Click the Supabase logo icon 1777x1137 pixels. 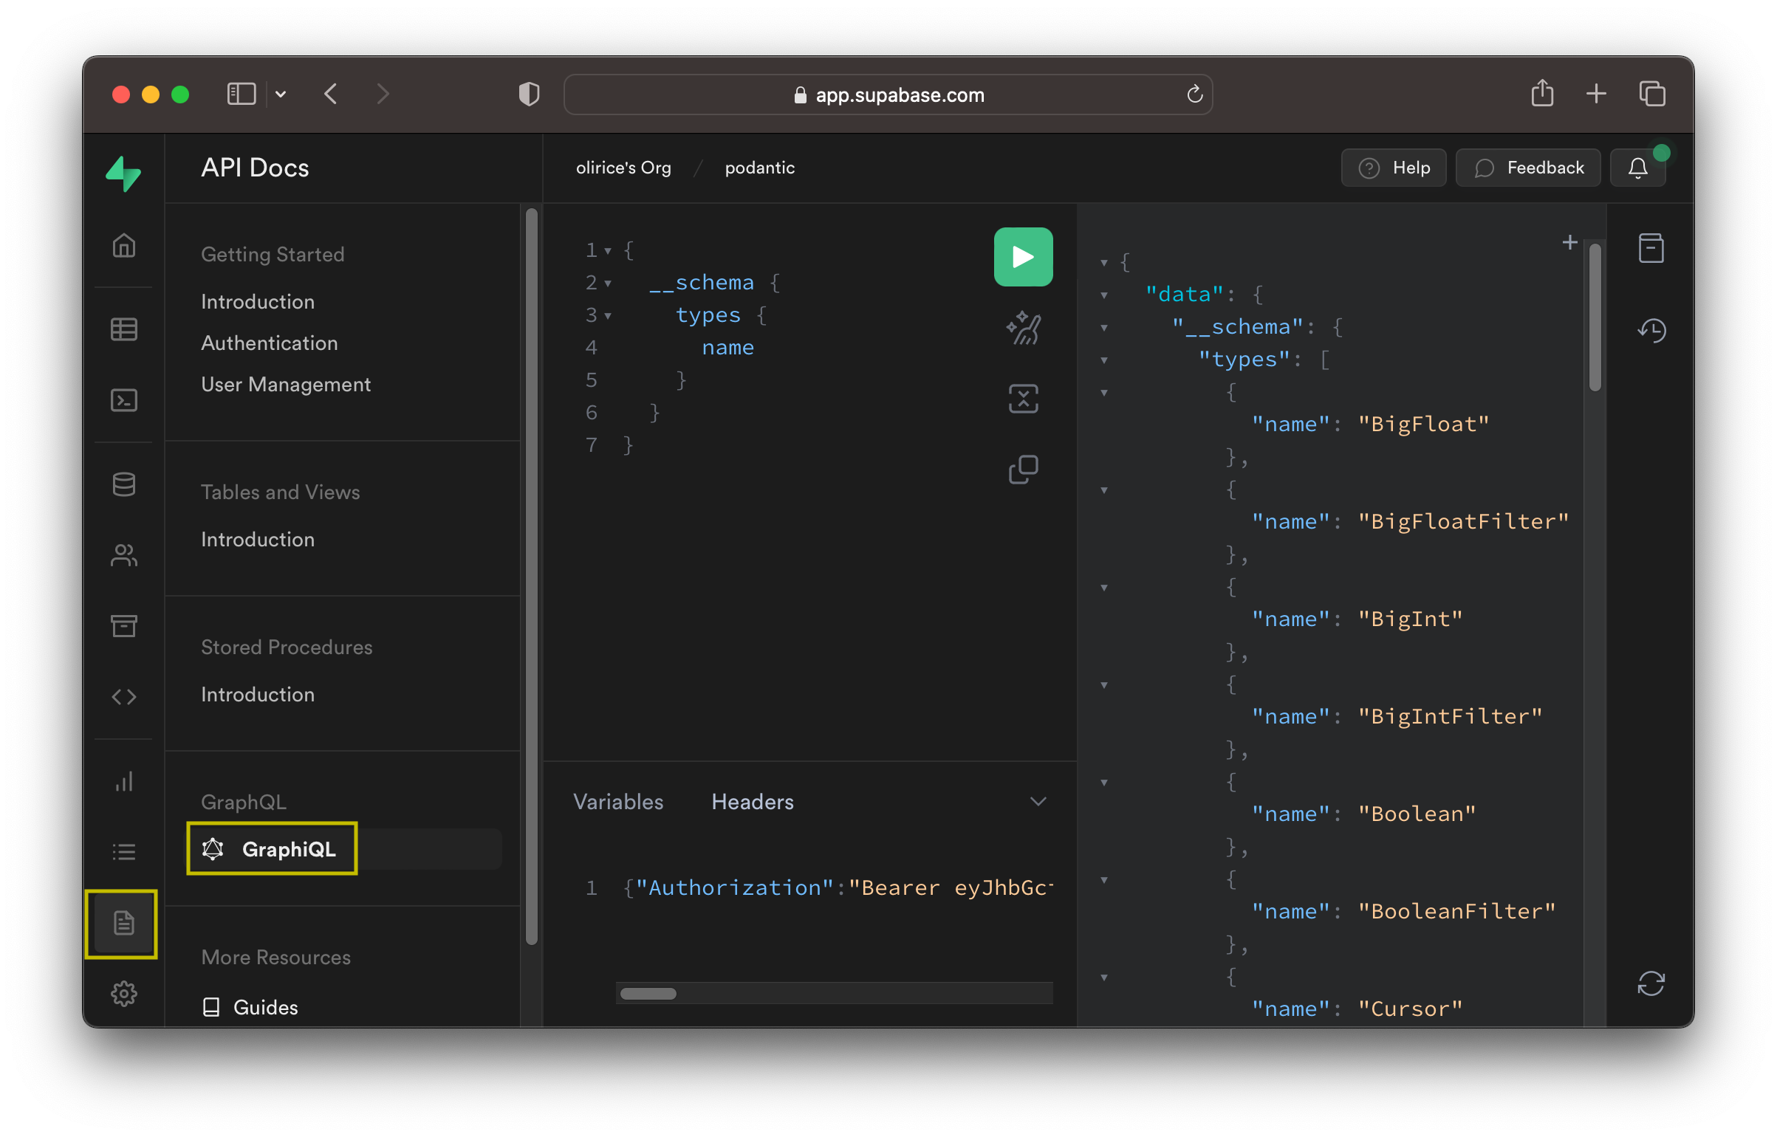click(x=123, y=174)
